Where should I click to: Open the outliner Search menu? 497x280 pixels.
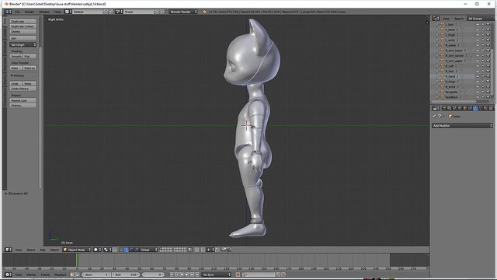tap(459, 19)
